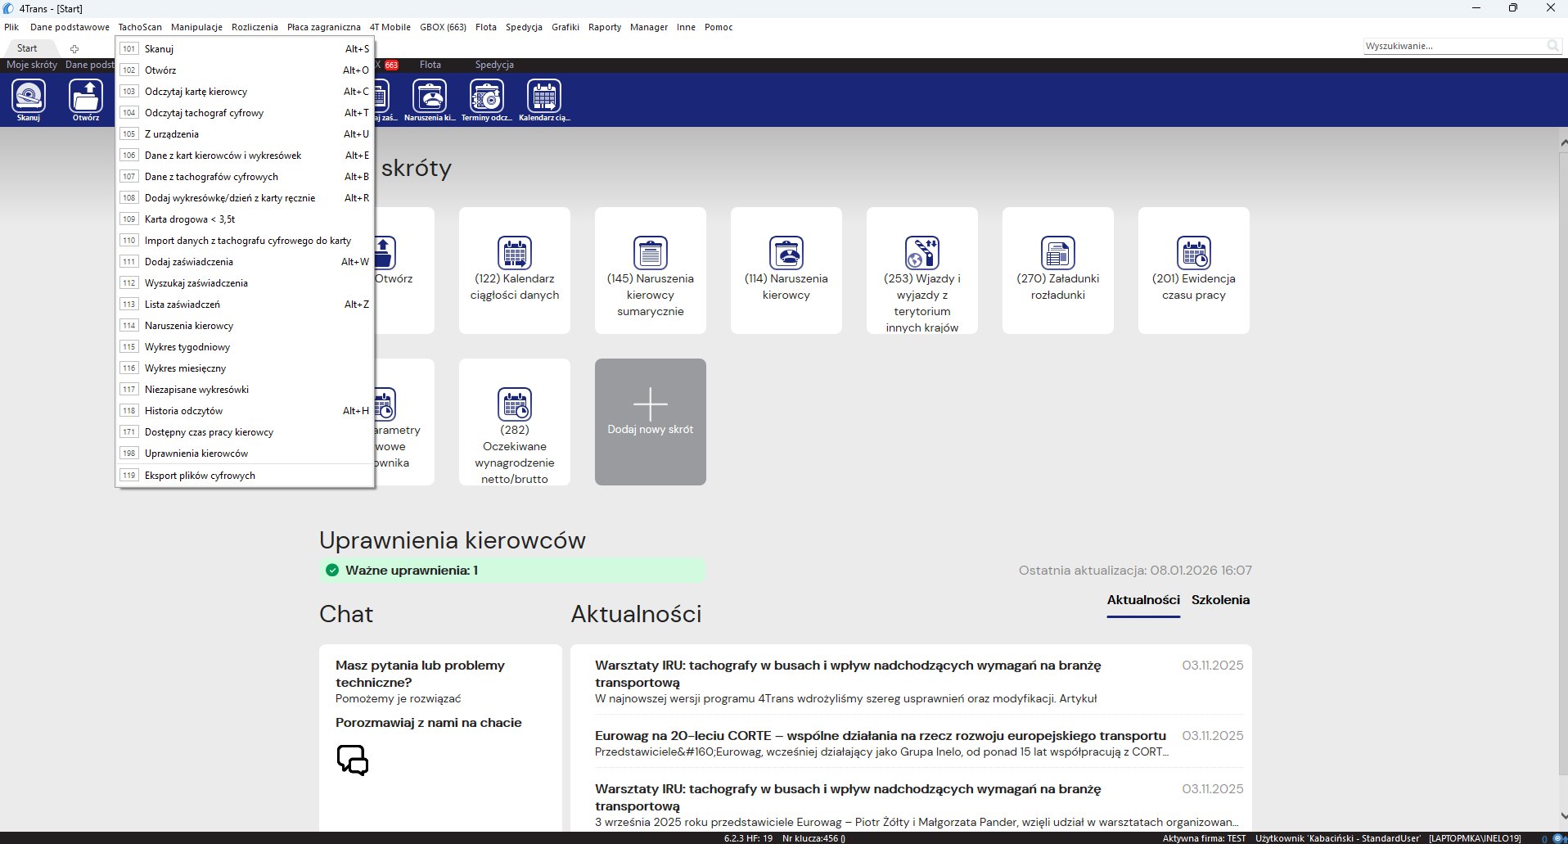
Task: Open Eurowag na 20-leciu CORTE news link
Action: coord(881,736)
